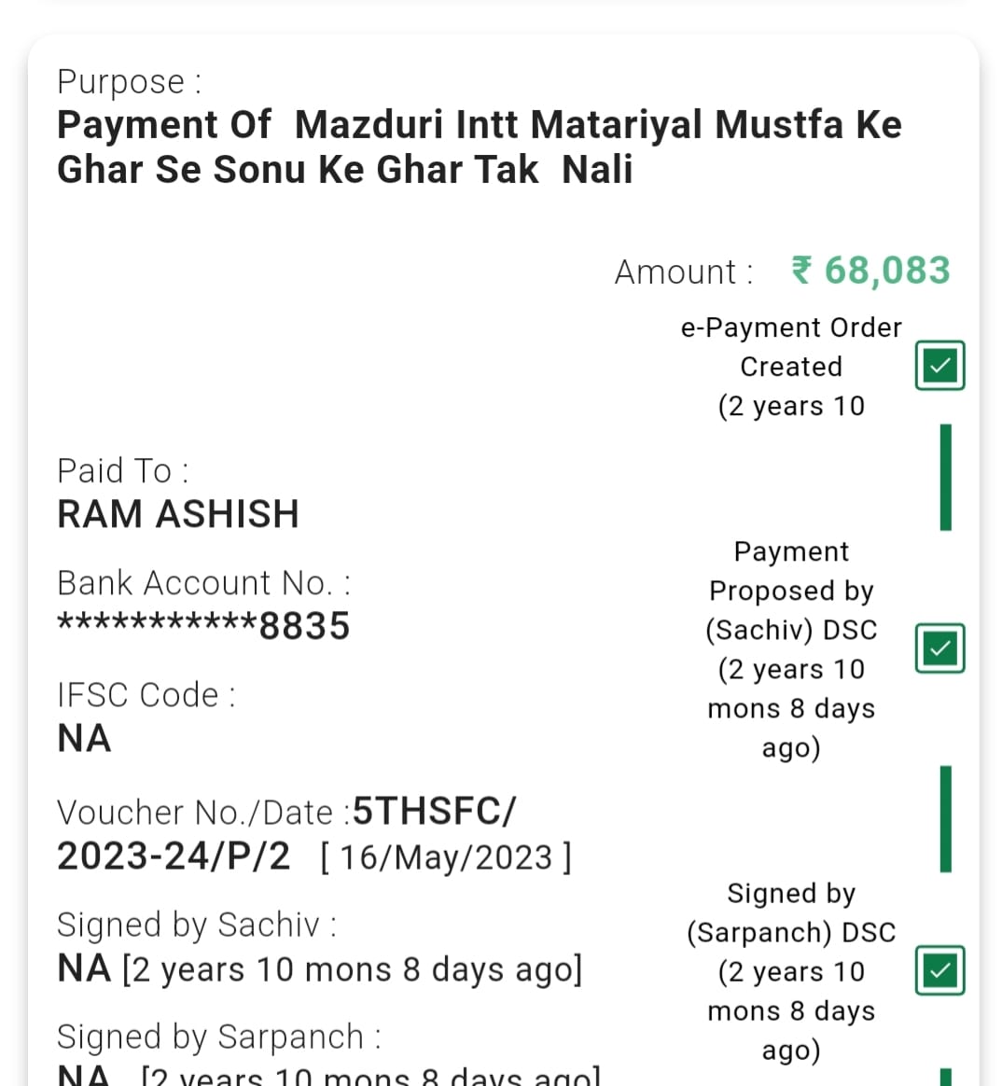This screenshot has height=1086, width=1002.
Task: Click the Signed by Sarpanch DSC checkmark
Action: point(939,971)
